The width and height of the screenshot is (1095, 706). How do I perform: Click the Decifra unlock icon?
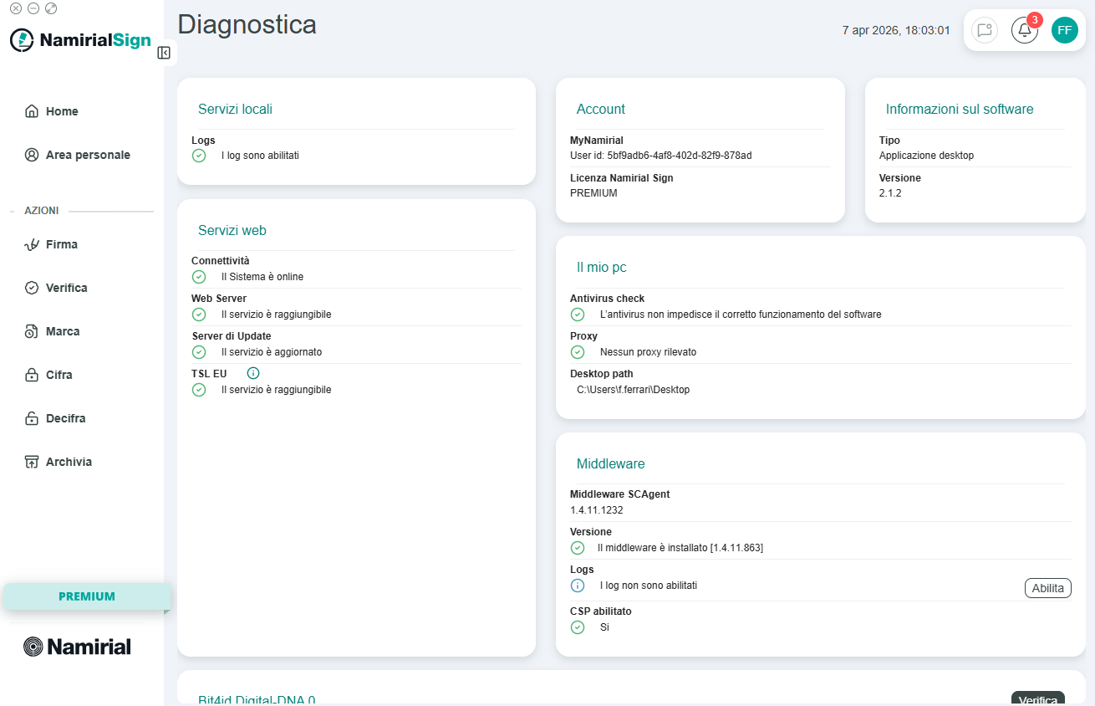(32, 418)
